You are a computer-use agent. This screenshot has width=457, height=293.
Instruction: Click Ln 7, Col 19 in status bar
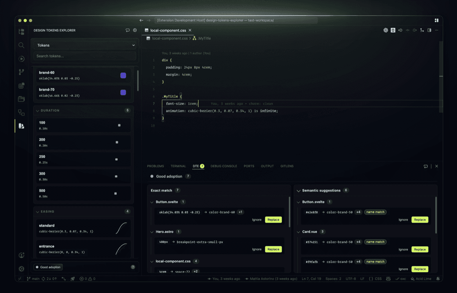click(x=311, y=279)
